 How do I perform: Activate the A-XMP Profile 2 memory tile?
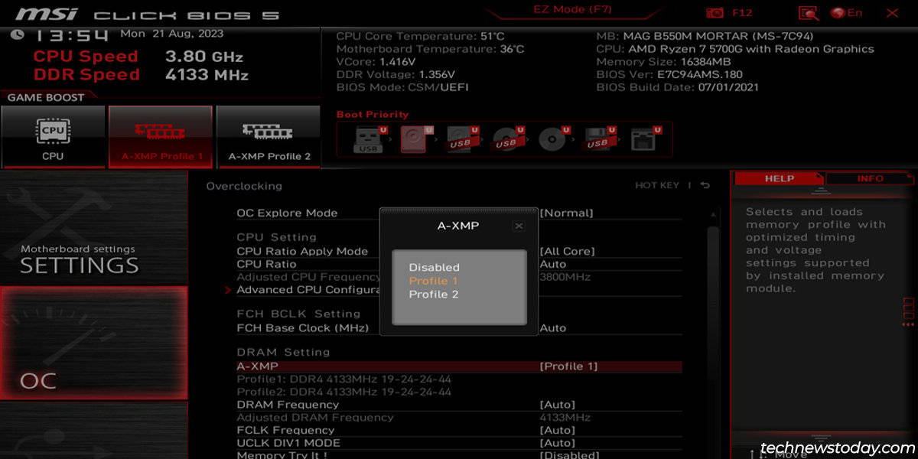tap(269, 137)
